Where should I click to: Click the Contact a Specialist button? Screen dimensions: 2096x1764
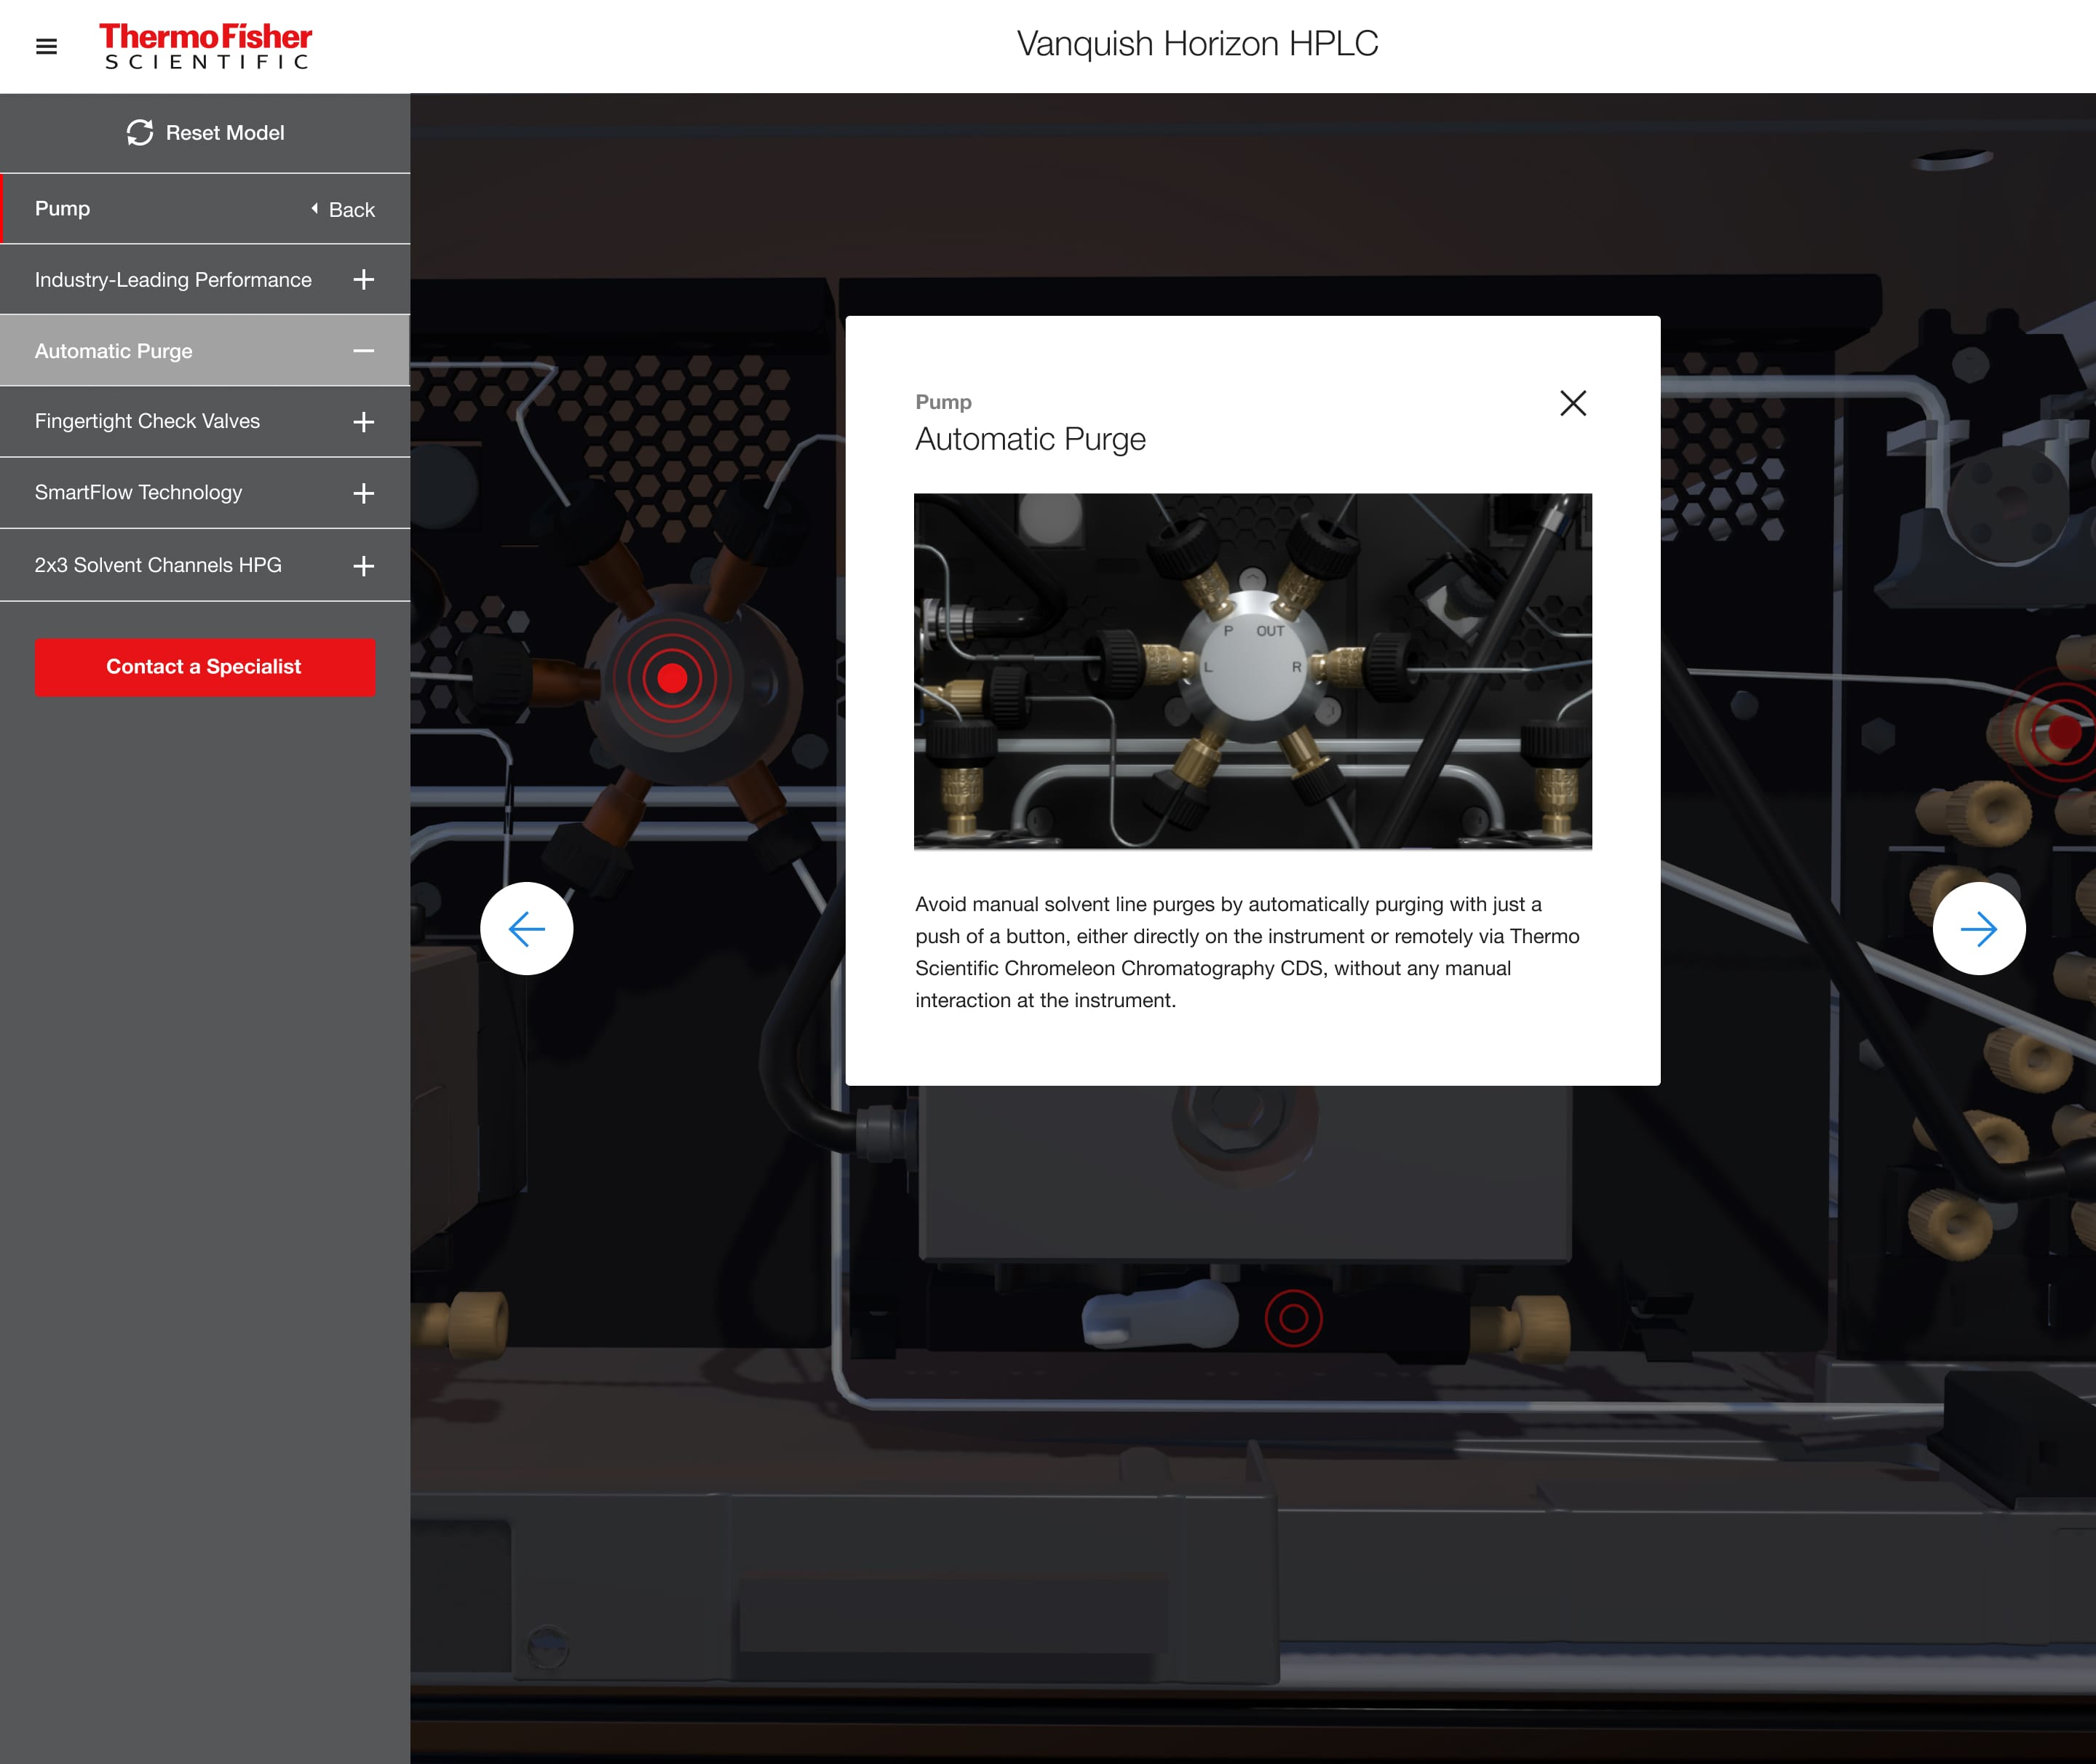click(203, 667)
